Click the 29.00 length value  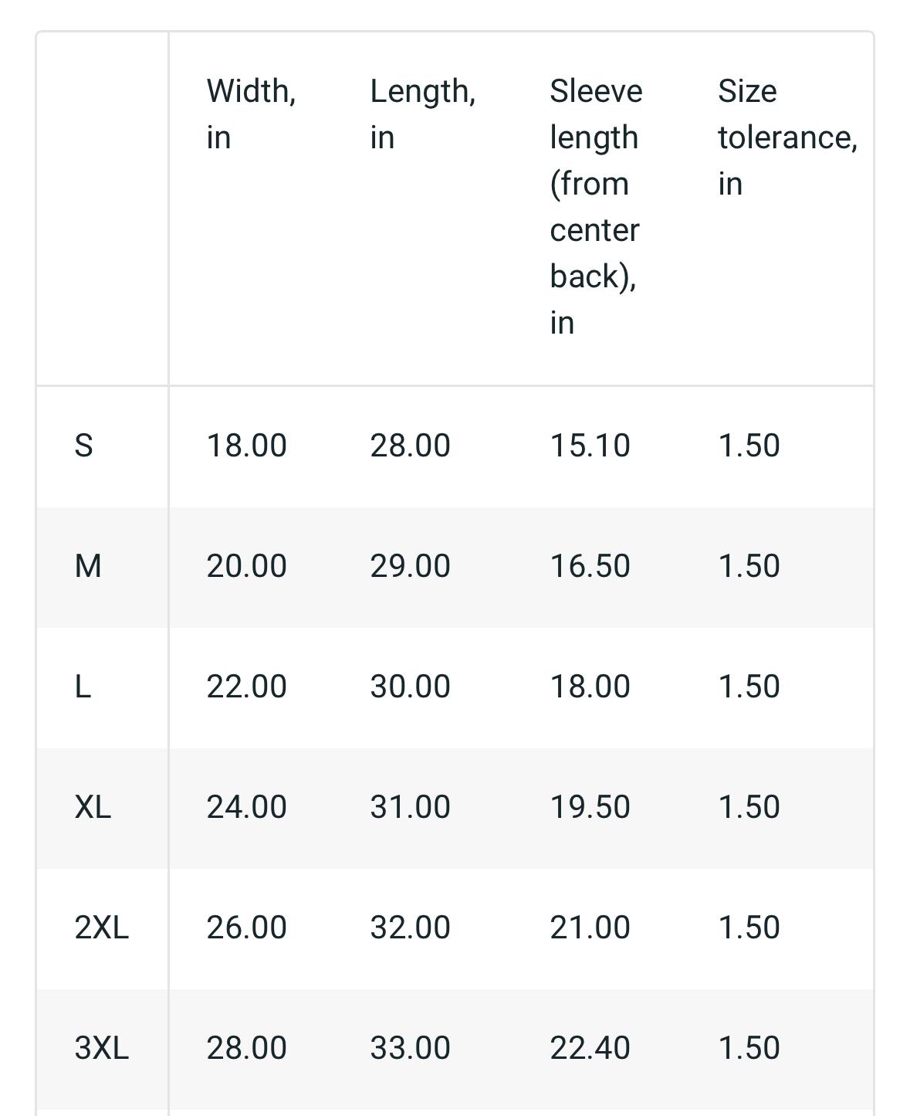tap(410, 566)
